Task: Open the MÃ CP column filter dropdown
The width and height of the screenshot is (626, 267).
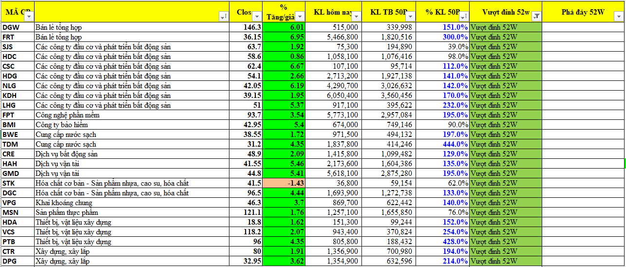Action: pyautogui.click(x=29, y=17)
